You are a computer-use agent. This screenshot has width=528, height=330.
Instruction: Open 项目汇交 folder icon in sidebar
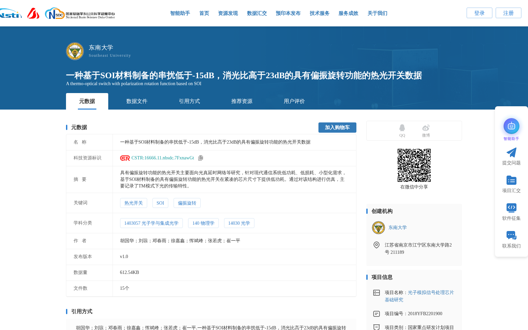(511, 180)
